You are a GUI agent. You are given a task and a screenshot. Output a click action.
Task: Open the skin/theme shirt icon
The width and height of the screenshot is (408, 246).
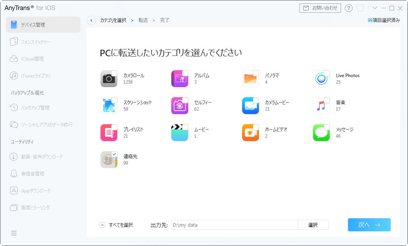[x=360, y=8]
